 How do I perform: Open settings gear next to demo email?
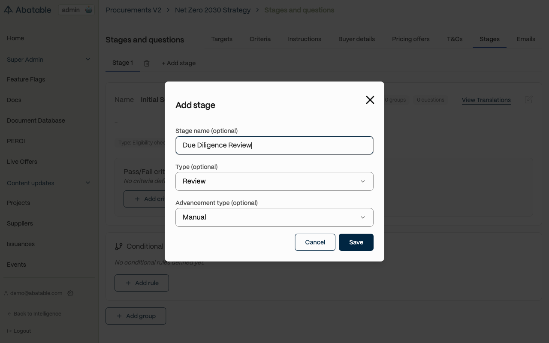[x=71, y=293]
